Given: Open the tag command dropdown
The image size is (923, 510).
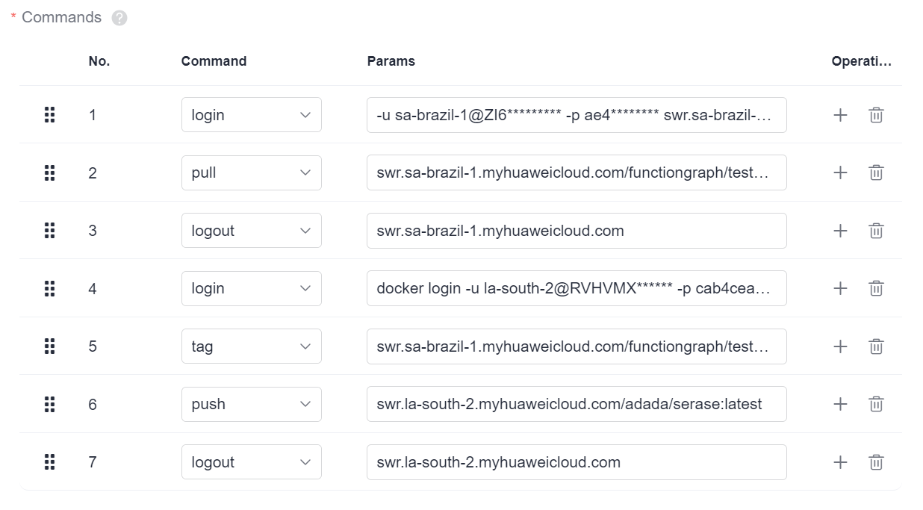Looking at the screenshot, I should tap(251, 346).
